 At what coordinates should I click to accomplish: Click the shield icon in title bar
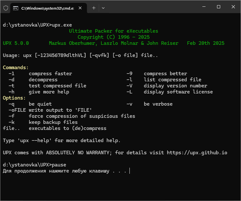[6, 8]
